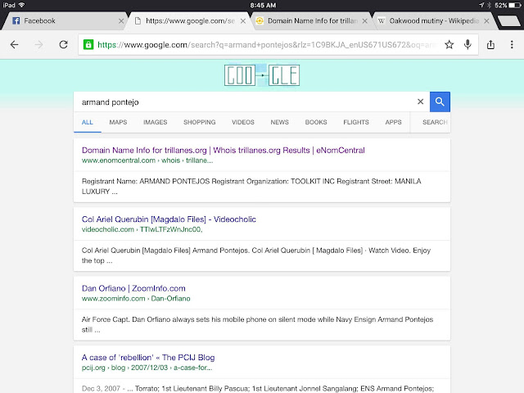
Task: Click the forward navigation arrow
Action: (x=38, y=44)
